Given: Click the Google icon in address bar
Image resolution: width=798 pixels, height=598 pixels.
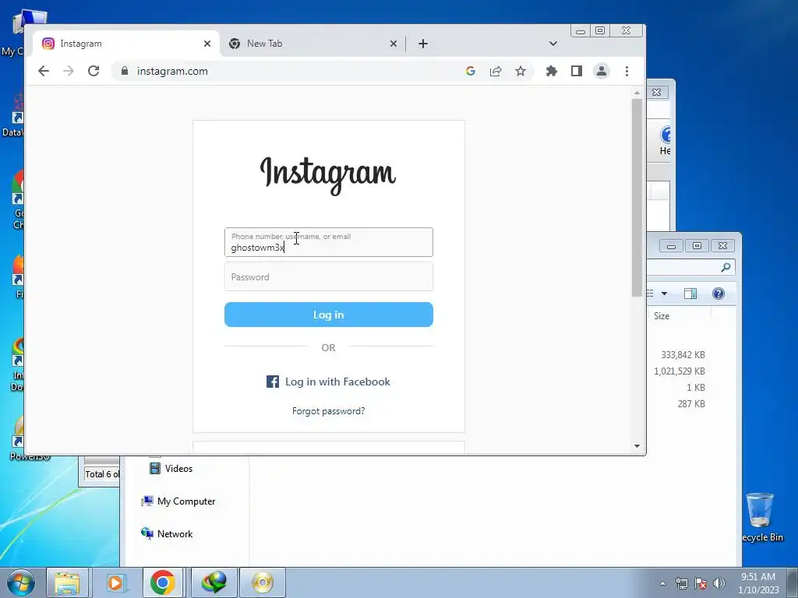Looking at the screenshot, I should point(470,71).
